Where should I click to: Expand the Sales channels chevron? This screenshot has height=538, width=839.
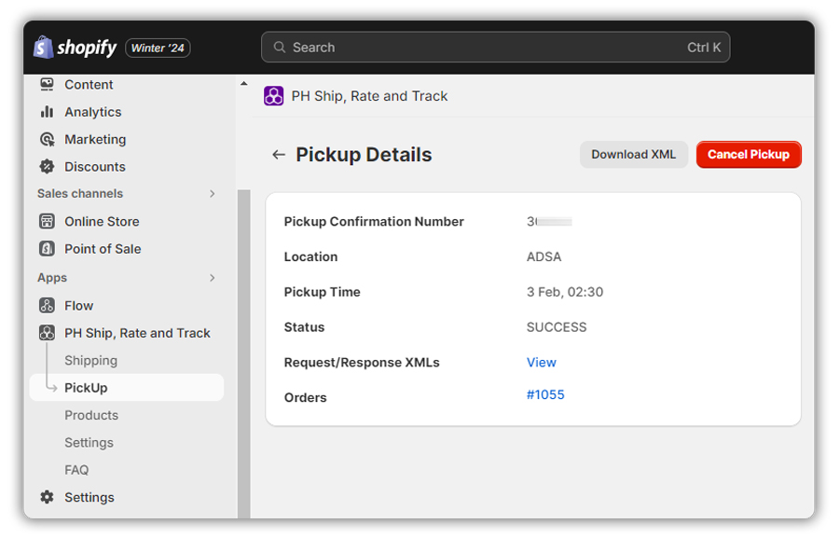click(x=213, y=193)
